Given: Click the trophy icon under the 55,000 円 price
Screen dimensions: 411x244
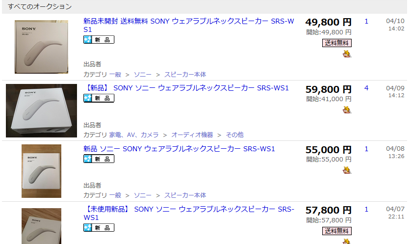Looking at the screenshot, I should [347, 170].
